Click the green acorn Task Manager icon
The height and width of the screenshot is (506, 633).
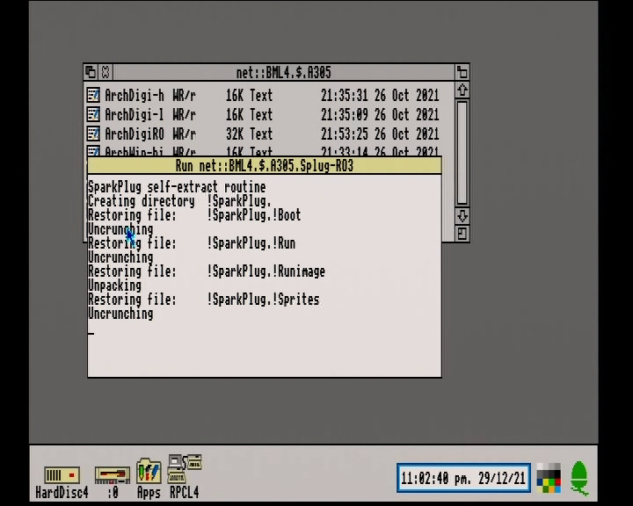point(579,478)
